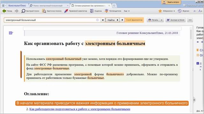Viewport: 204px width, 114px height.
Task: Open Путеводители section
Action: (113, 11)
